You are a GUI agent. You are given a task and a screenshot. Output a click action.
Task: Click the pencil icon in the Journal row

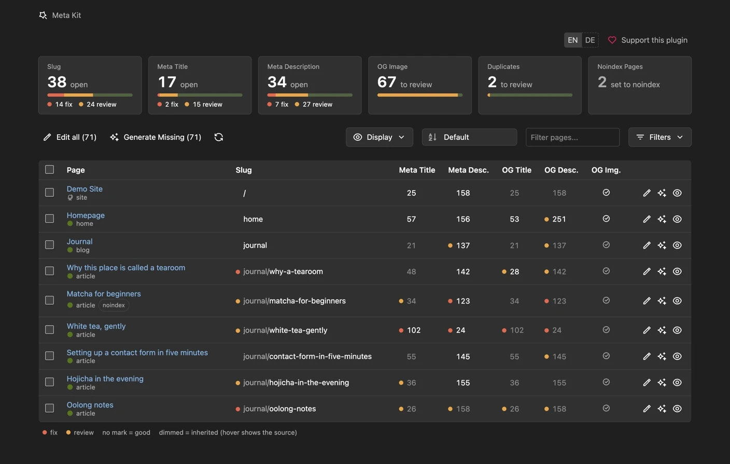647,245
